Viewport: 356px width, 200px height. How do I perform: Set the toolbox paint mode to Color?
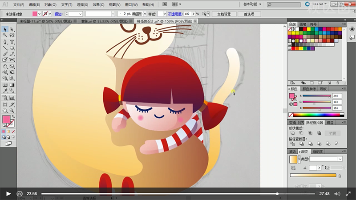(x=4, y=132)
